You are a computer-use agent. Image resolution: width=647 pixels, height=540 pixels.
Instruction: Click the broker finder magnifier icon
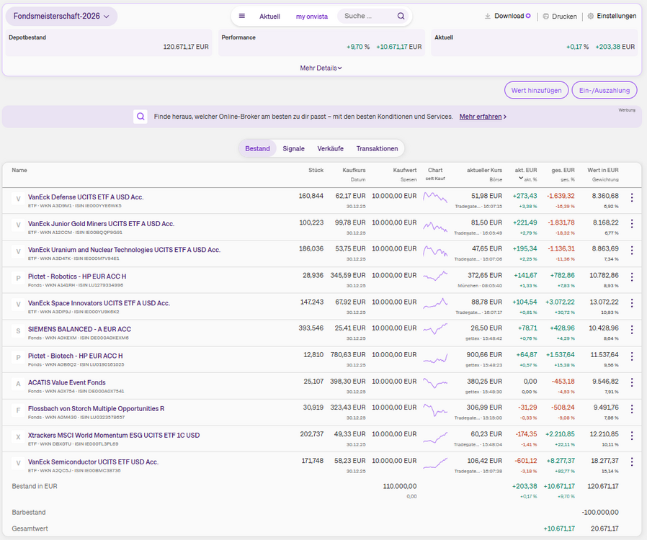[x=140, y=117]
